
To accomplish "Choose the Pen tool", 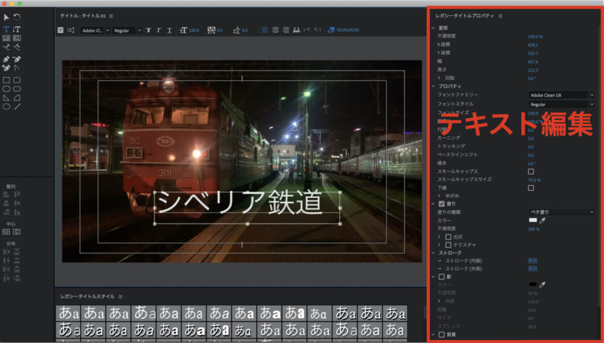I will point(6,59).
